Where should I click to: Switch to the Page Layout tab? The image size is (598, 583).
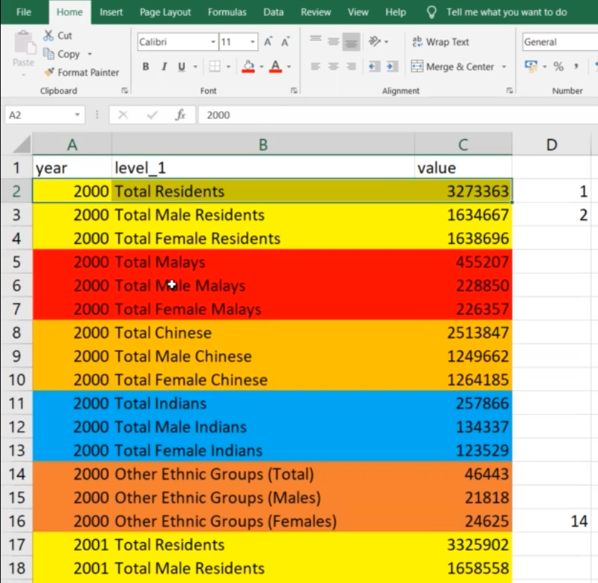166,12
